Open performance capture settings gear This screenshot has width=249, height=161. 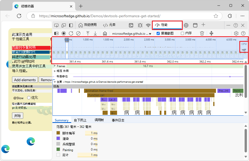pyautogui.click(x=236, y=33)
